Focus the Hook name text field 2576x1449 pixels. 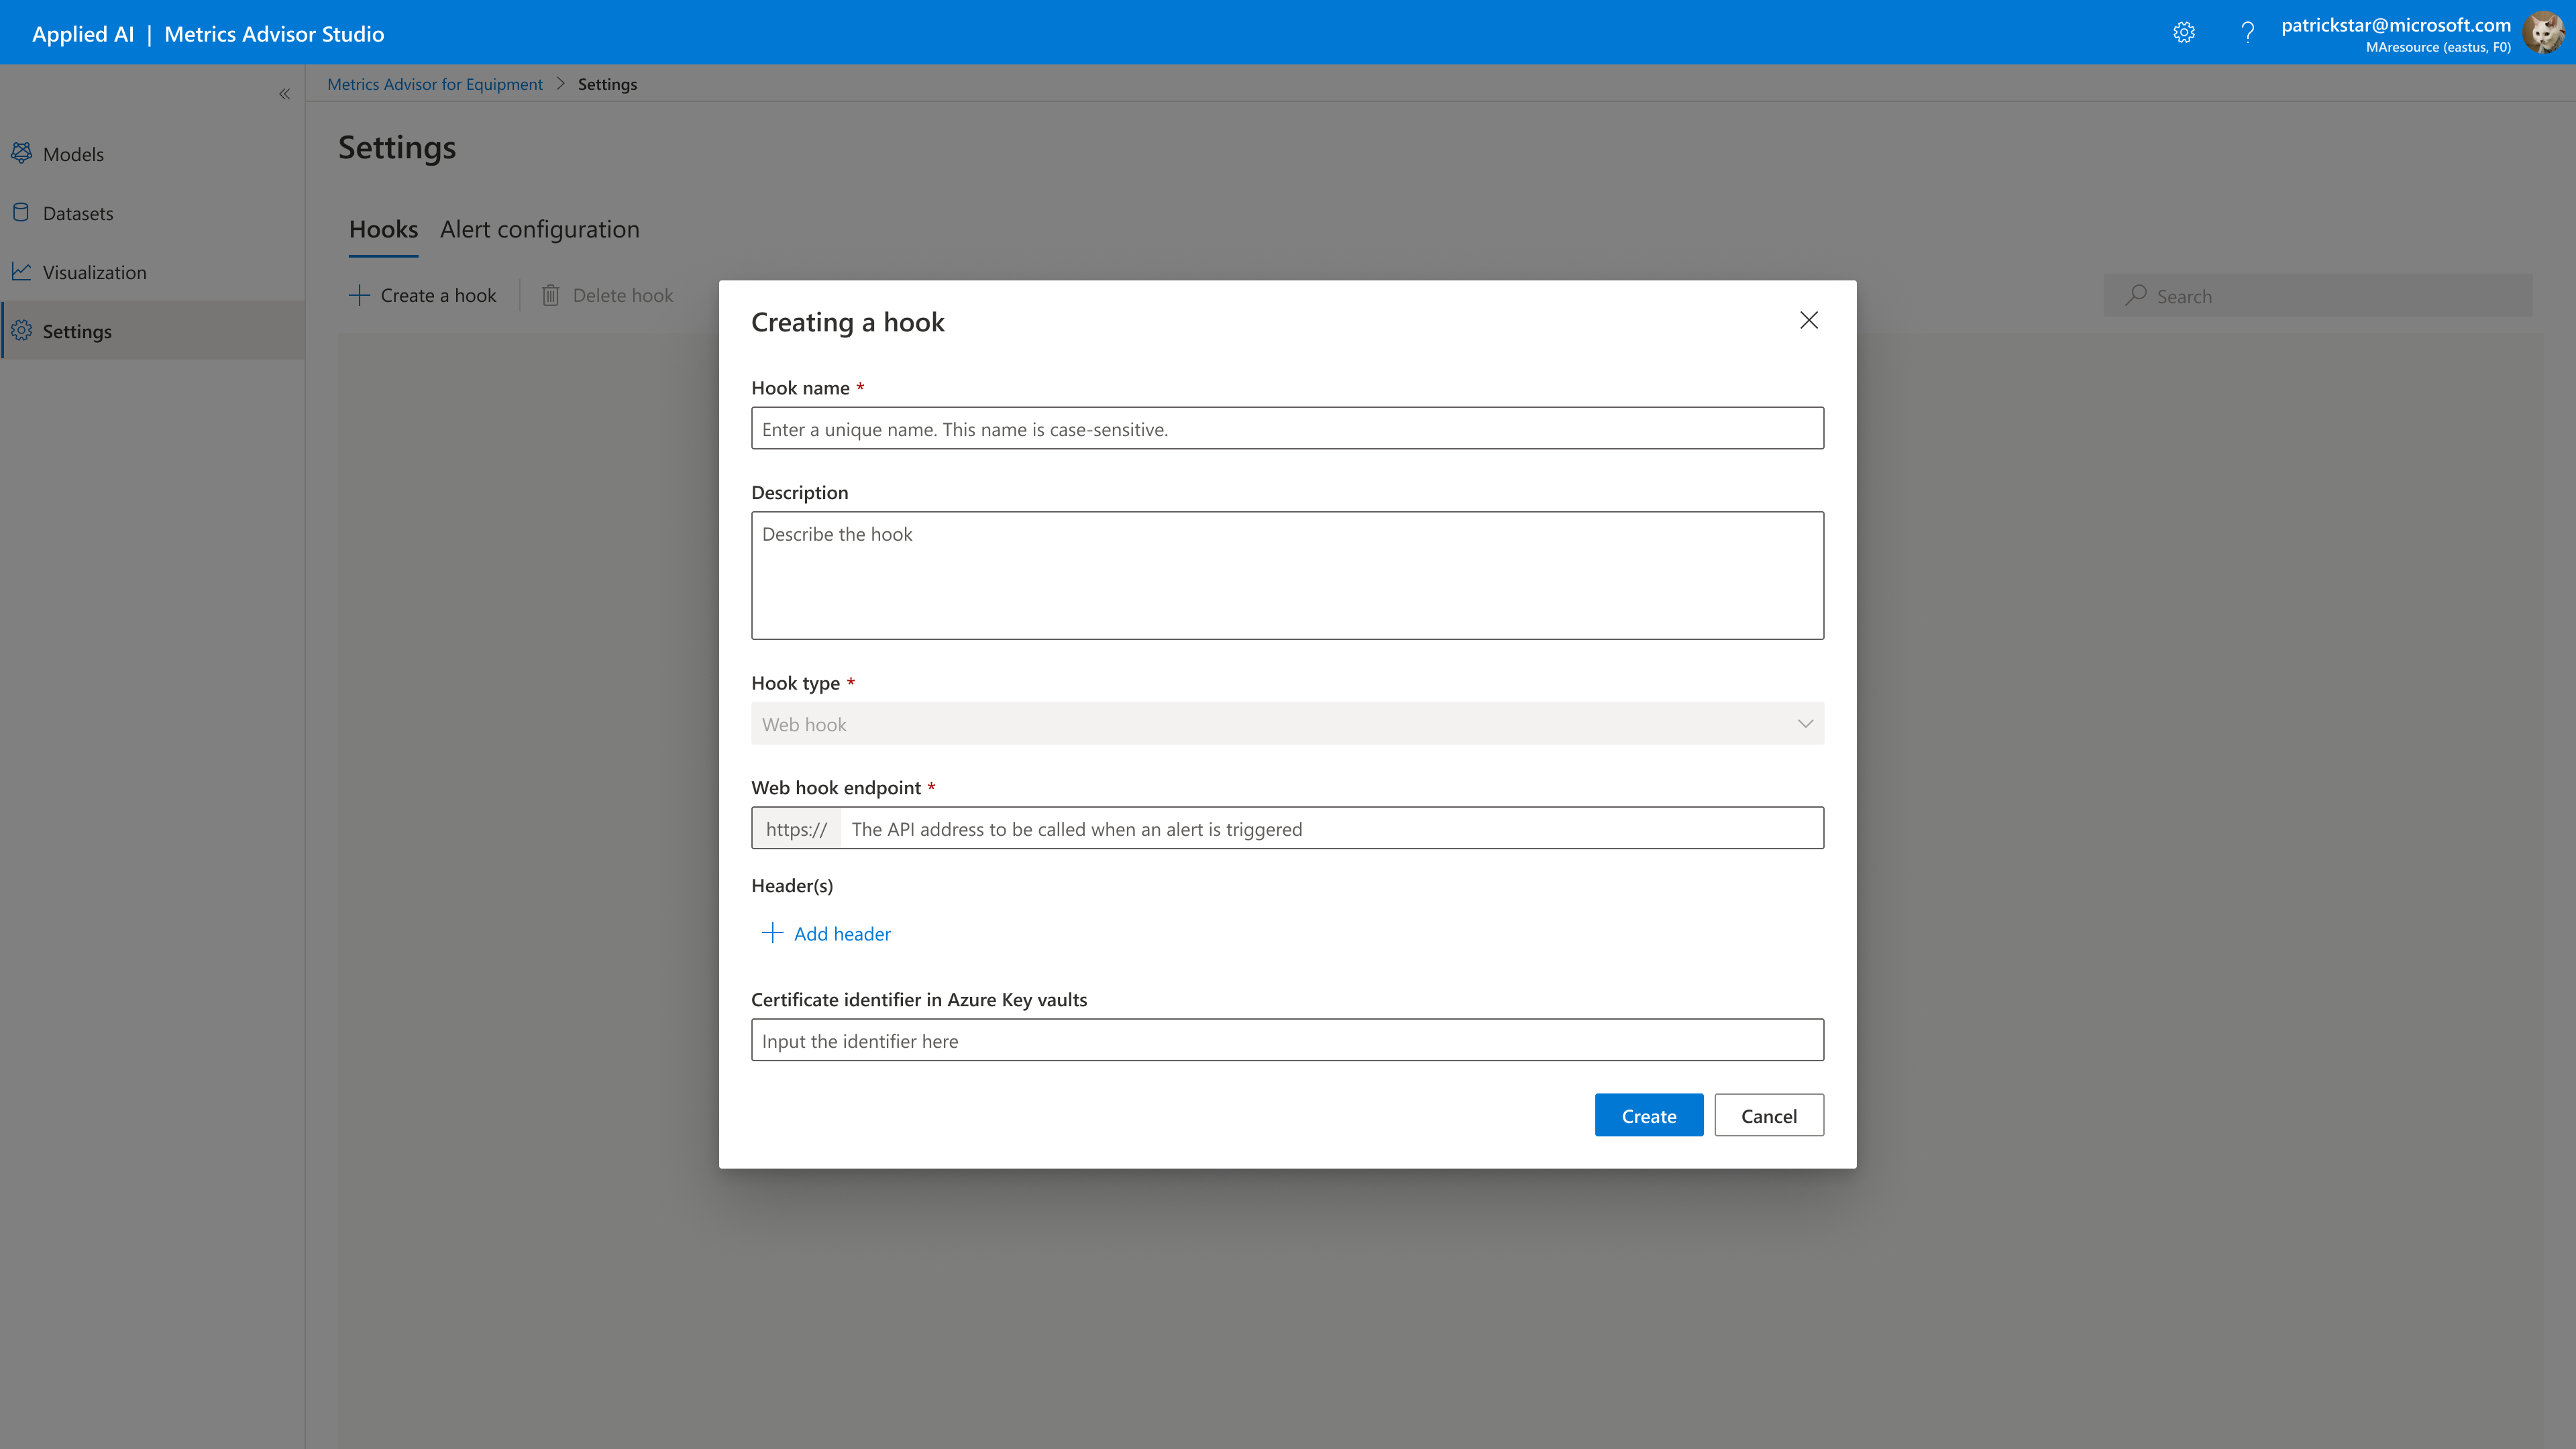pyautogui.click(x=1287, y=429)
